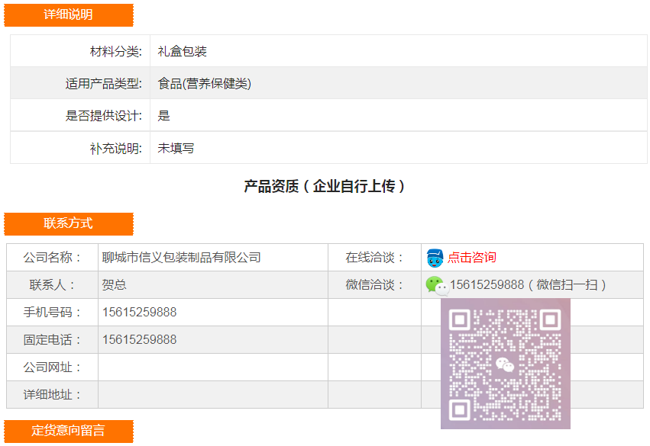Click company name 聊城市信义包装制品有限公司
Viewport: 650px width, 446px height.
click(x=182, y=258)
